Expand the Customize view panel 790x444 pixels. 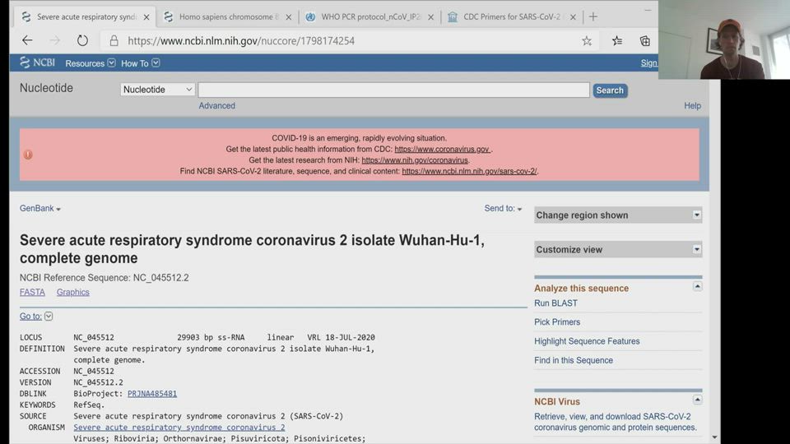click(697, 250)
